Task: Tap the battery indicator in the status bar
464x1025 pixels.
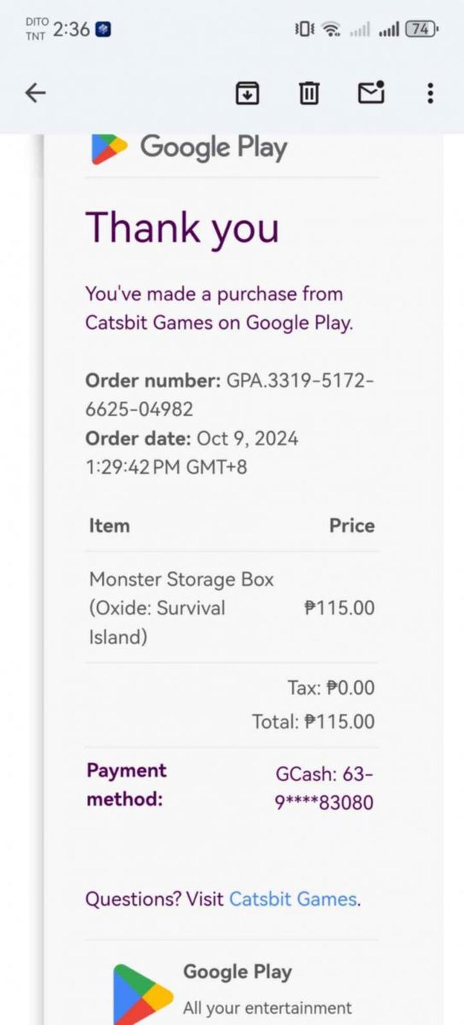Action: tap(421, 29)
